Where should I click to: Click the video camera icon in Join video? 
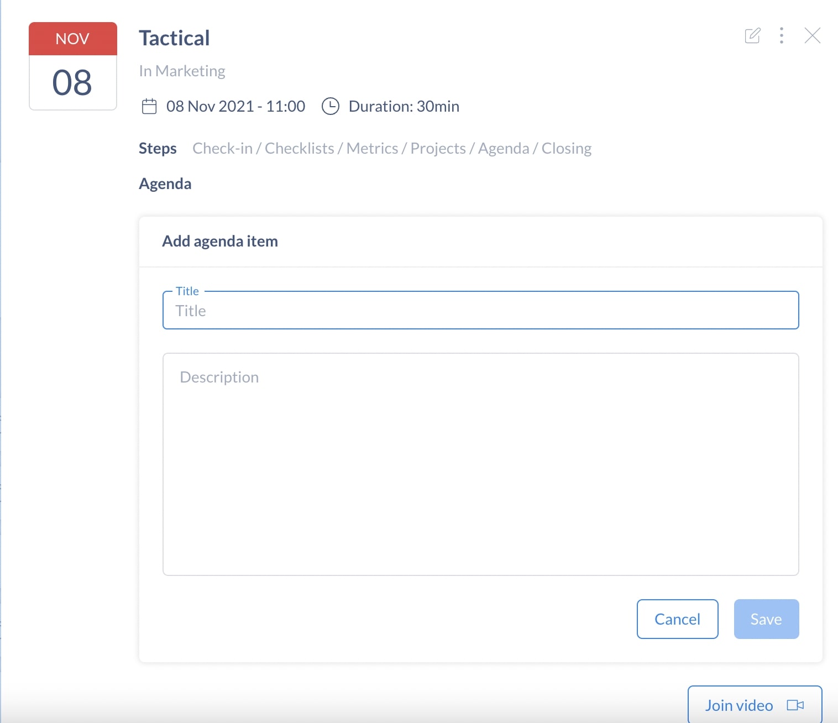(x=795, y=705)
